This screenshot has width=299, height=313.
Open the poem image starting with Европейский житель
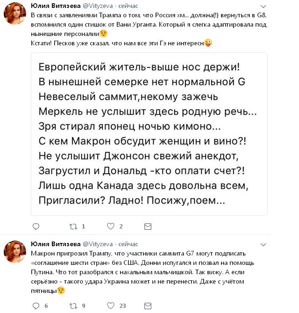149,134
